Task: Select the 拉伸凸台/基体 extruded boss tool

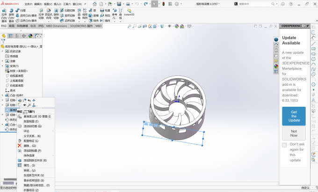Action: 4,15
